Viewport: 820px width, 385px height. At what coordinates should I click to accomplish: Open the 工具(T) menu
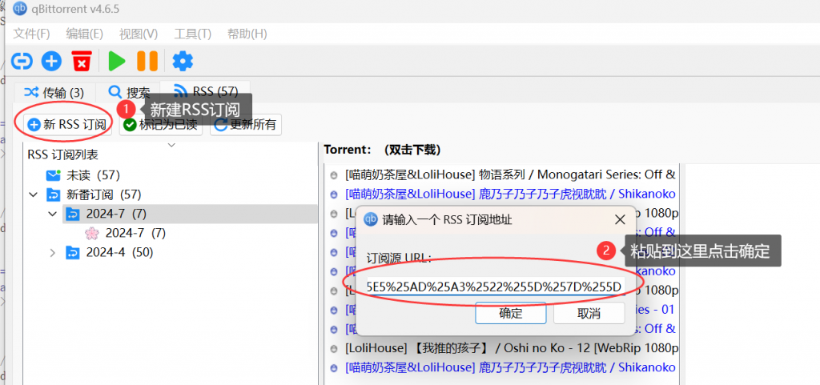192,34
